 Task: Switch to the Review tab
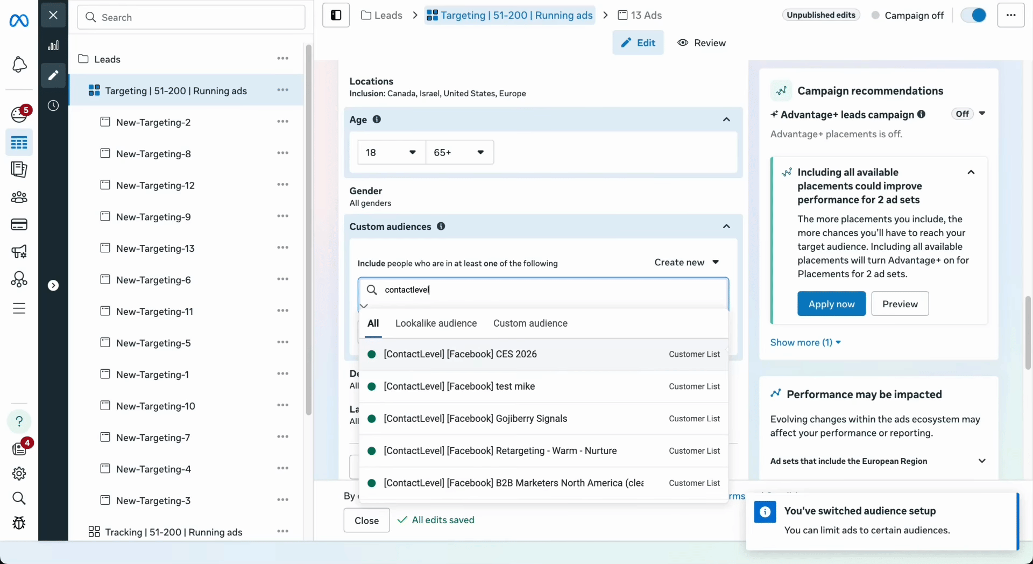702,43
